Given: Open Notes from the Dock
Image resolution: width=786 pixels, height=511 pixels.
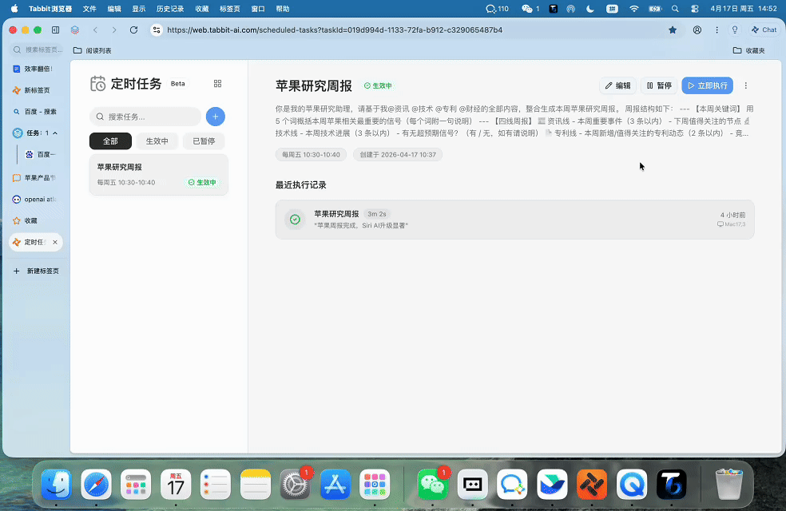Looking at the screenshot, I should click(256, 484).
